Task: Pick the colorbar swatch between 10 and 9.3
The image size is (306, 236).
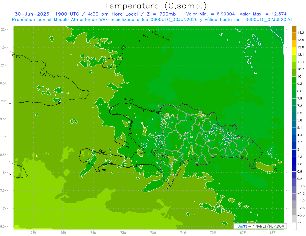Action: pyautogui.click(x=294, y=80)
